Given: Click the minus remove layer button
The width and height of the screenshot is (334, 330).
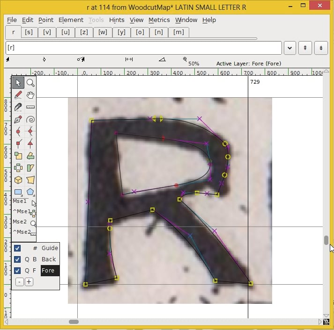Looking at the screenshot, I should click(x=20, y=282).
